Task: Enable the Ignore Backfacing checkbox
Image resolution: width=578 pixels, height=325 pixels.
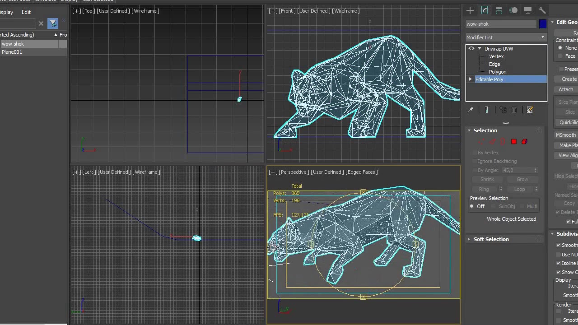Action: click(x=474, y=161)
